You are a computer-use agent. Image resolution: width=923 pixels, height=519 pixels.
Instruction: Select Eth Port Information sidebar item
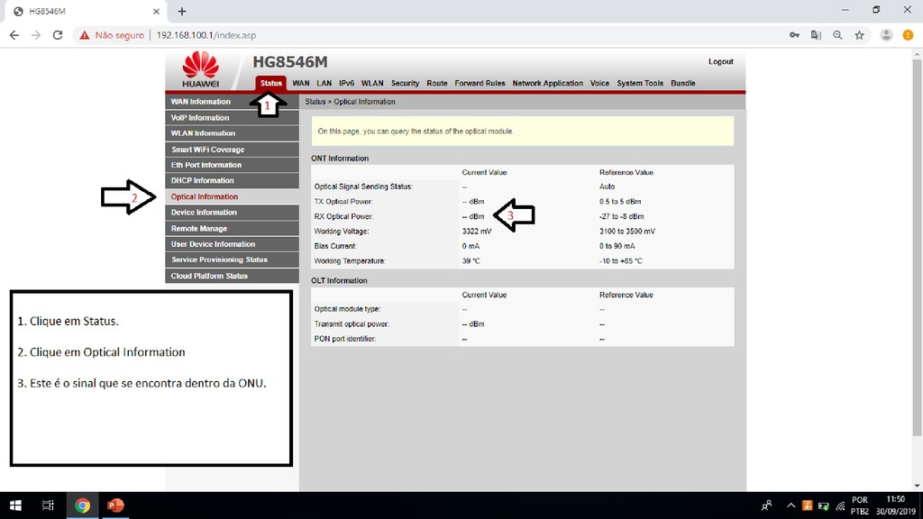[x=232, y=166]
